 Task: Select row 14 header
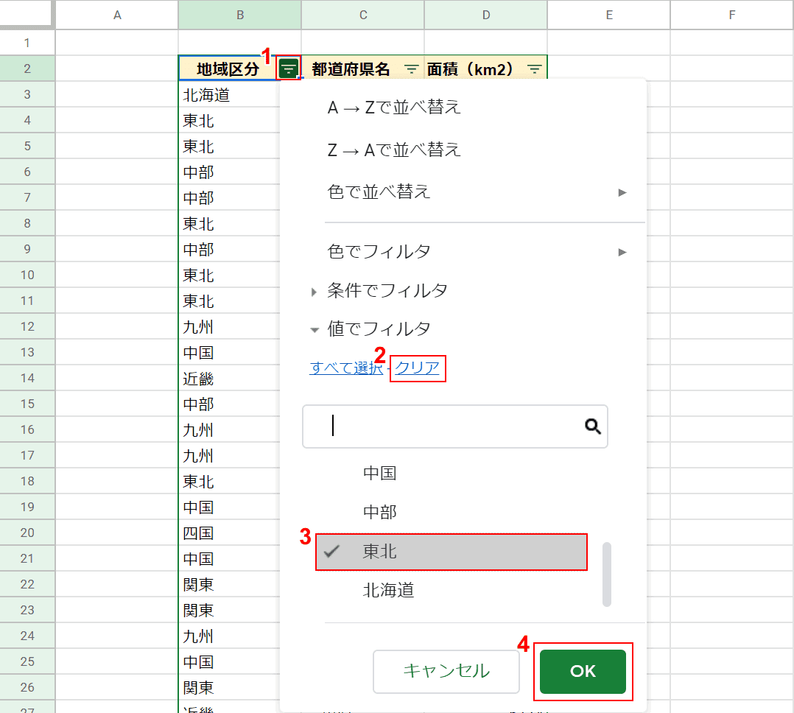coord(27,379)
